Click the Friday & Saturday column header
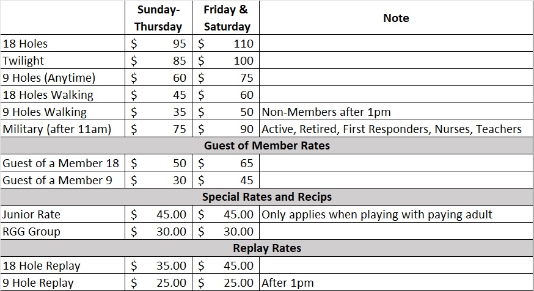Viewport: 534px width, 291px height. coord(226,18)
